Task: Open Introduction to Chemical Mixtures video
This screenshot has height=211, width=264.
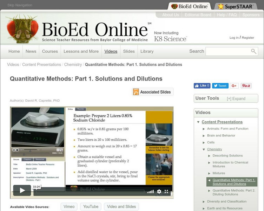Action: tap(230, 164)
